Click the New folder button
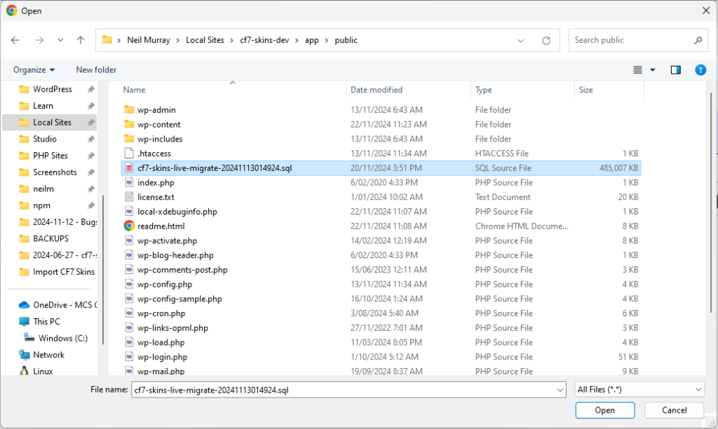Viewport: 718px width, 429px height. (x=96, y=70)
